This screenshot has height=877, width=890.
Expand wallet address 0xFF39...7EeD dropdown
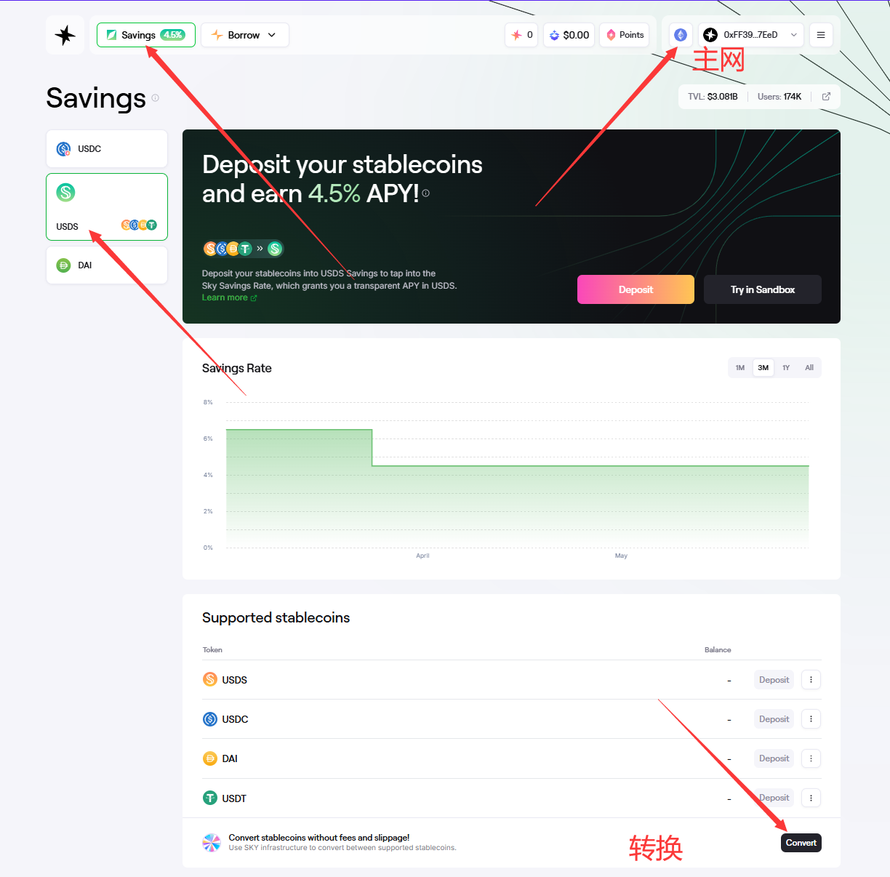(751, 35)
